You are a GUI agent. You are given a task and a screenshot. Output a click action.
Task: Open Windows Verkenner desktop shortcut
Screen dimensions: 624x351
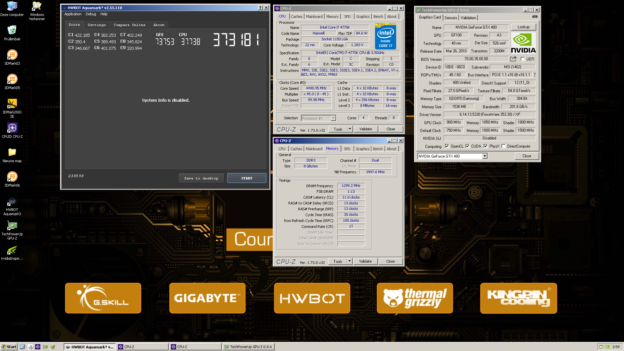point(37,11)
